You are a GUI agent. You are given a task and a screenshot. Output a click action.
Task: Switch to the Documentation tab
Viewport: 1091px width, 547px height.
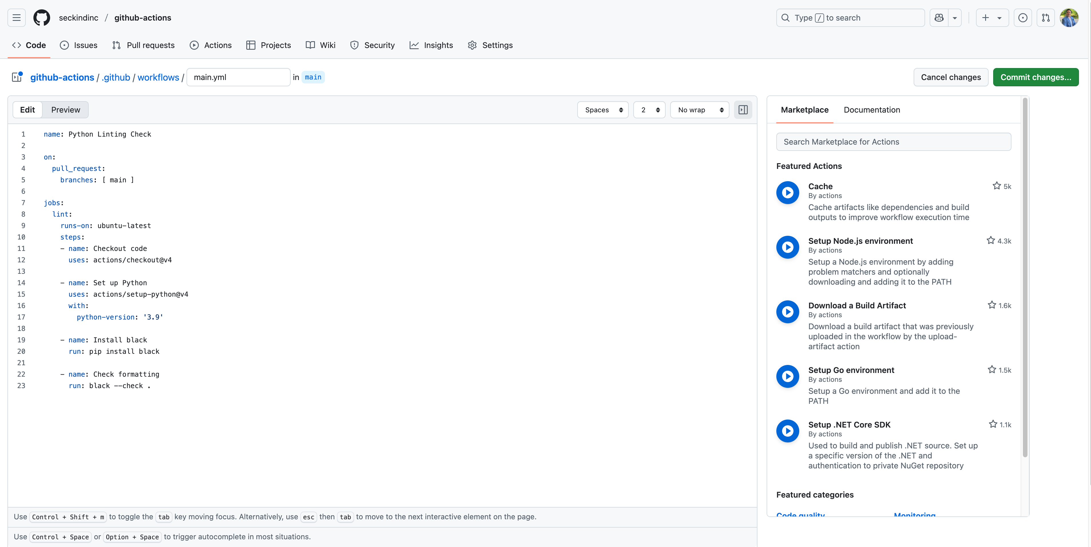point(872,110)
